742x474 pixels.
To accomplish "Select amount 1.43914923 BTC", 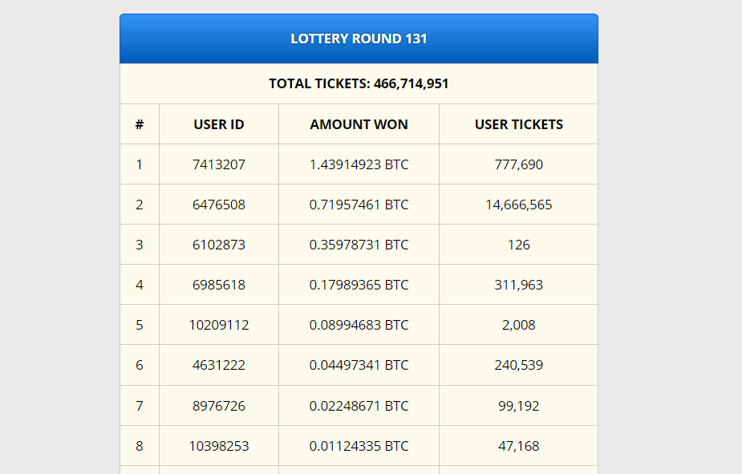I will (x=359, y=164).
